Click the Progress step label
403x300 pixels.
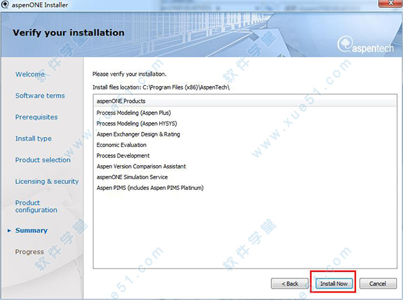pyautogui.click(x=30, y=252)
